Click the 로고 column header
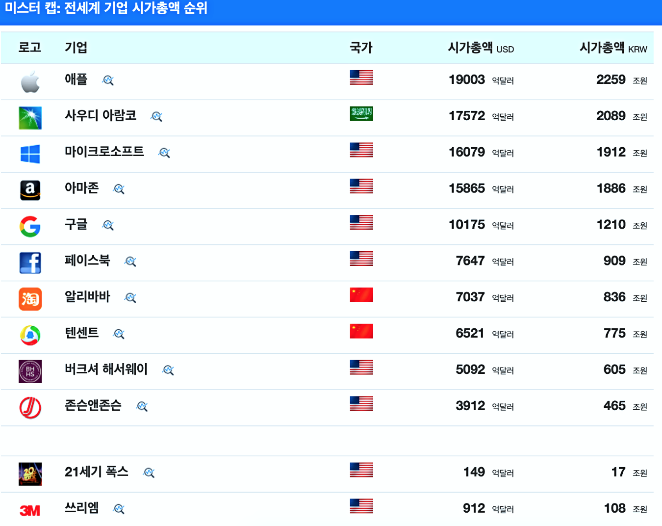Viewport: 662px width, 526px height. [x=30, y=48]
